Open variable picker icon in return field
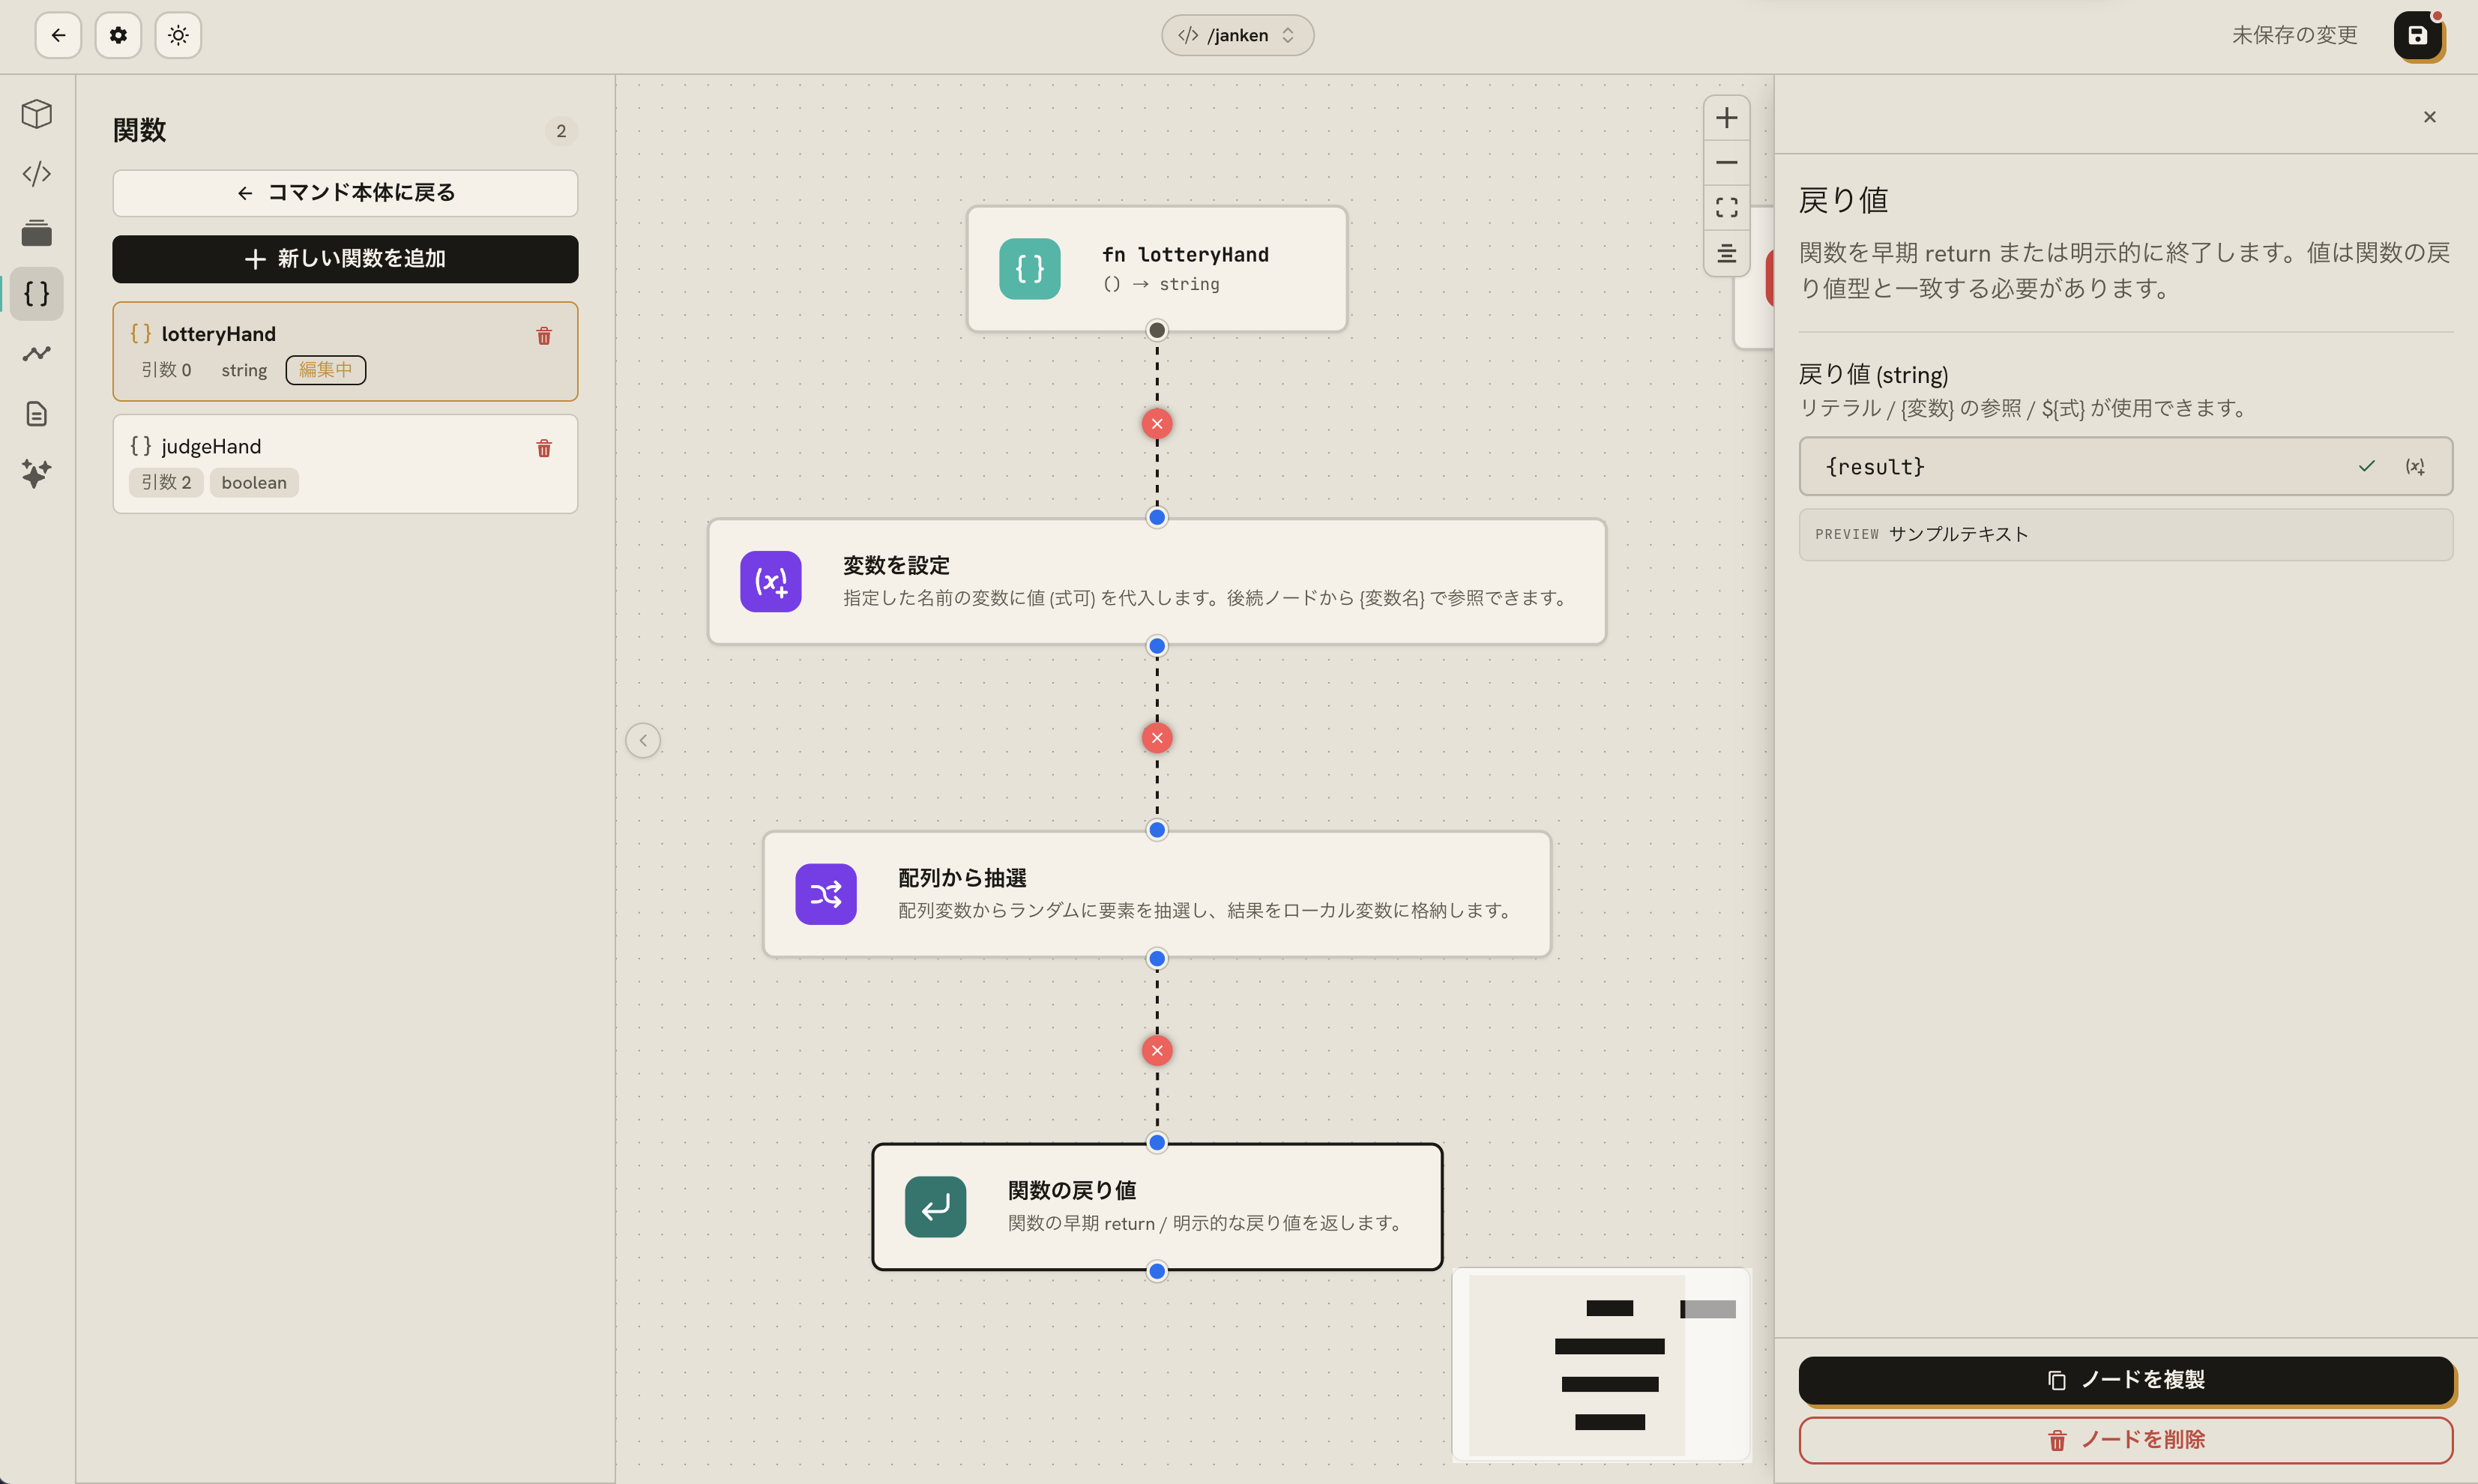2478x1484 pixels. [x=2415, y=466]
